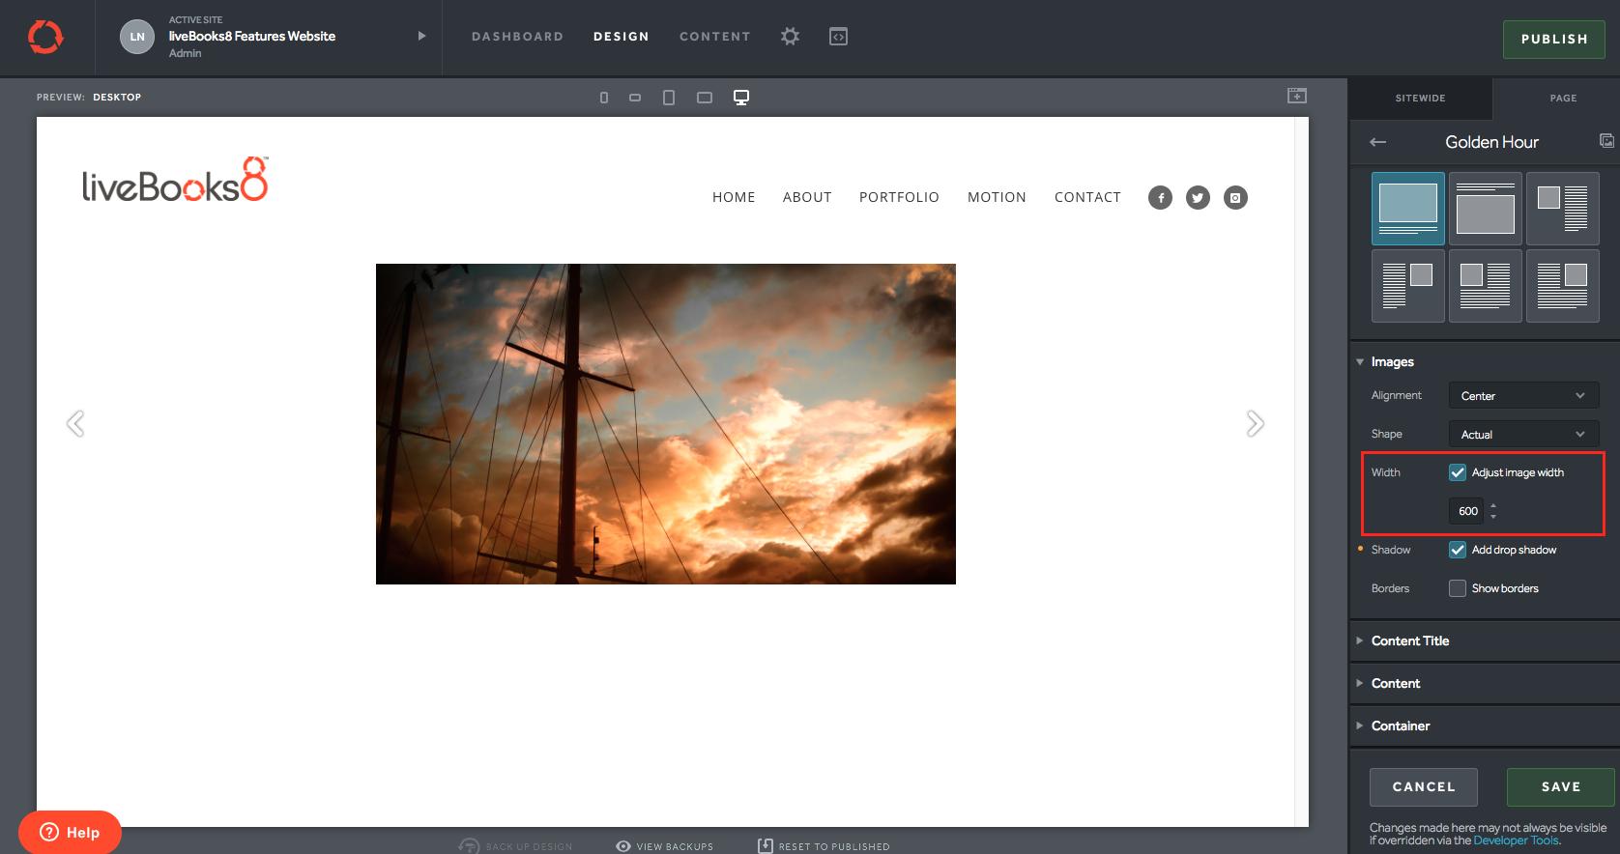This screenshot has width=1620, height=854.
Task: Disable the Add drop shadow checkbox
Action: (x=1458, y=550)
